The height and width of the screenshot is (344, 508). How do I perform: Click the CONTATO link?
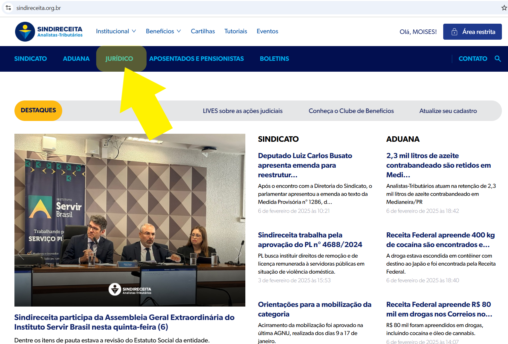coord(472,59)
